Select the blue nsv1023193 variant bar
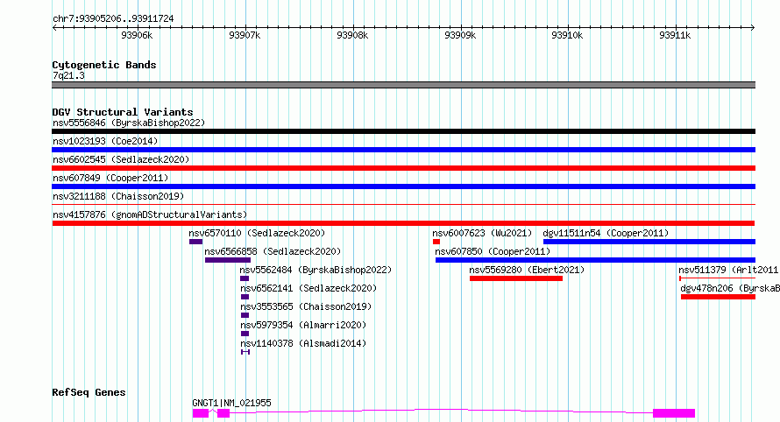 [x=403, y=150]
